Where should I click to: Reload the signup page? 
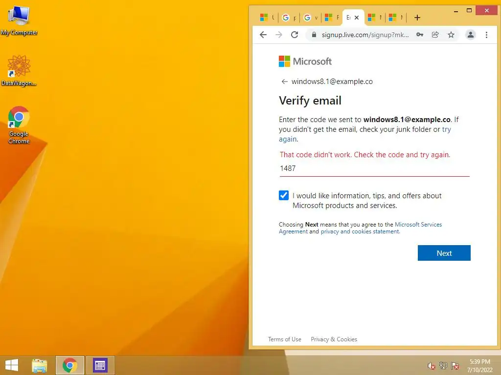[295, 35]
